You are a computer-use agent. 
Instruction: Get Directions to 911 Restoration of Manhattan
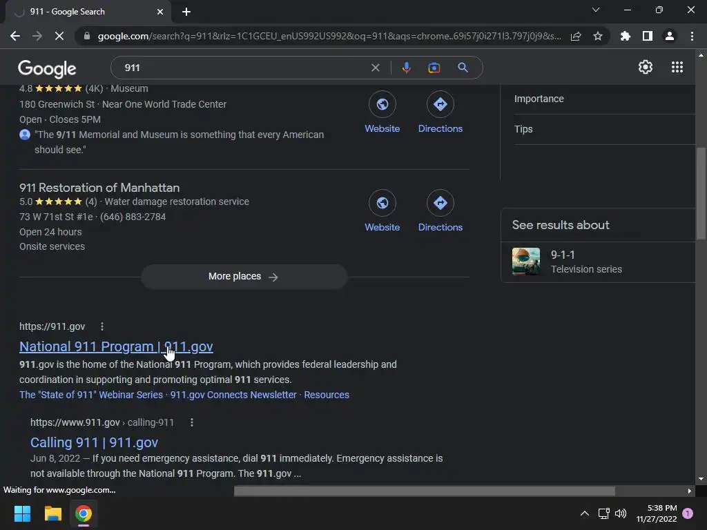[x=440, y=211]
